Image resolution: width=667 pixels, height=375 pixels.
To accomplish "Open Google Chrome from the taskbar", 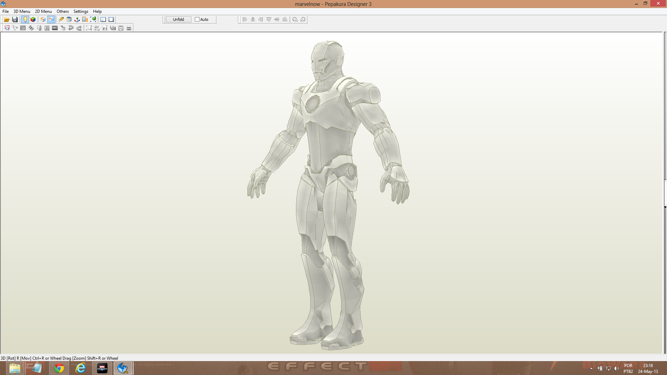I will click(59, 368).
